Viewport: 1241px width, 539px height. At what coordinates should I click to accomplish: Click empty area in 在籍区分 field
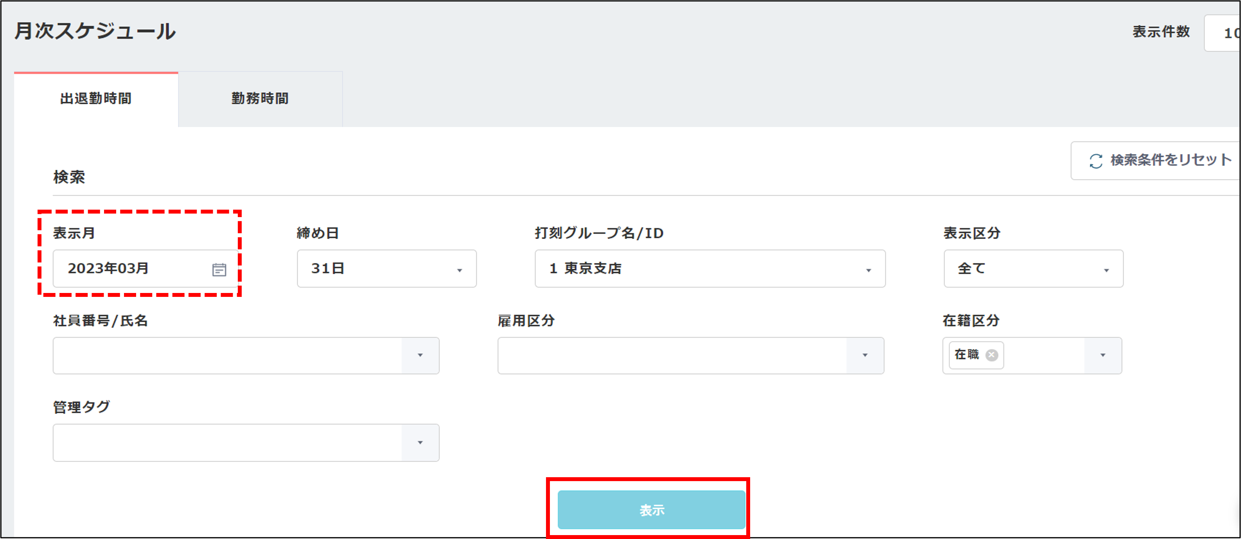1043,356
